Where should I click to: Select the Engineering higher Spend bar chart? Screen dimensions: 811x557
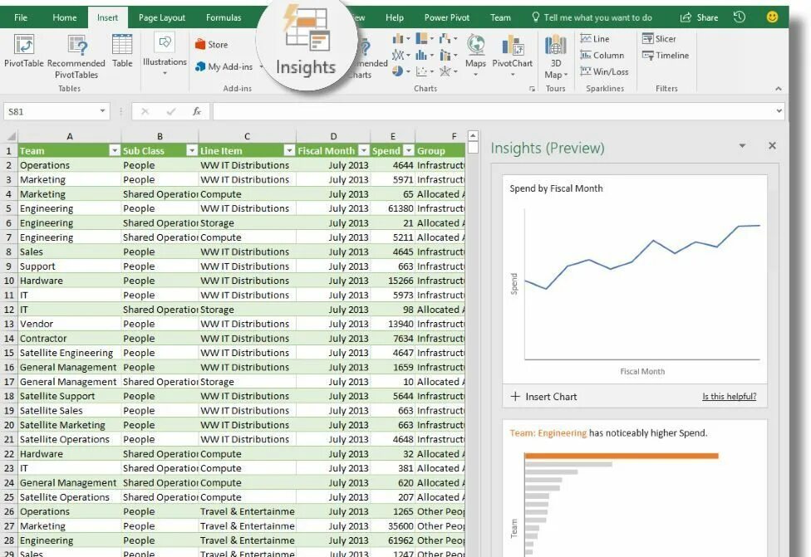click(x=635, y=488)
